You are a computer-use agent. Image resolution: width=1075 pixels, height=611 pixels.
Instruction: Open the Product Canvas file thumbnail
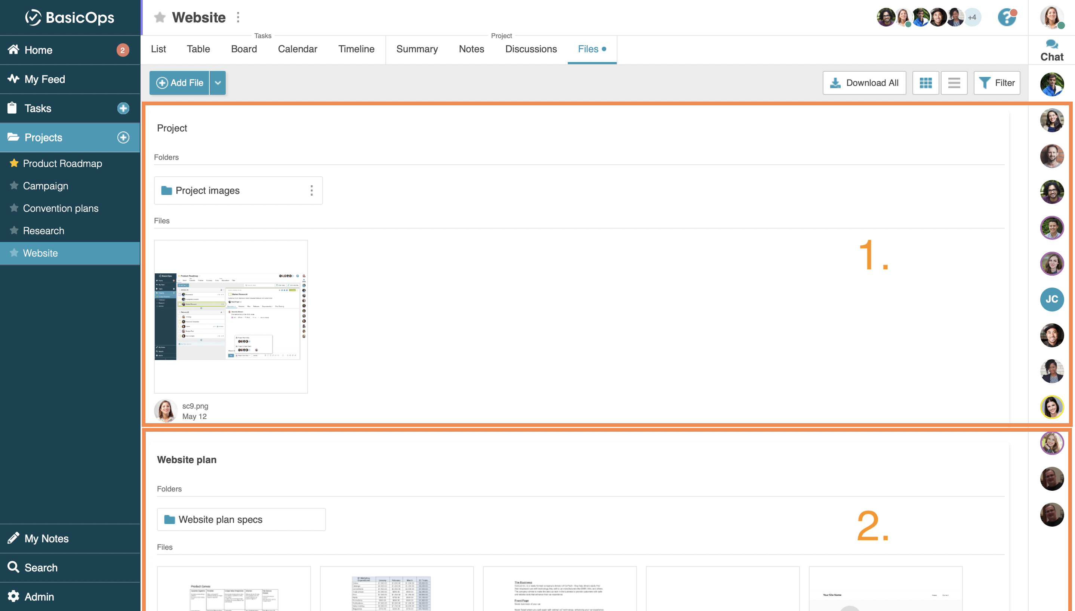(234, 589)
